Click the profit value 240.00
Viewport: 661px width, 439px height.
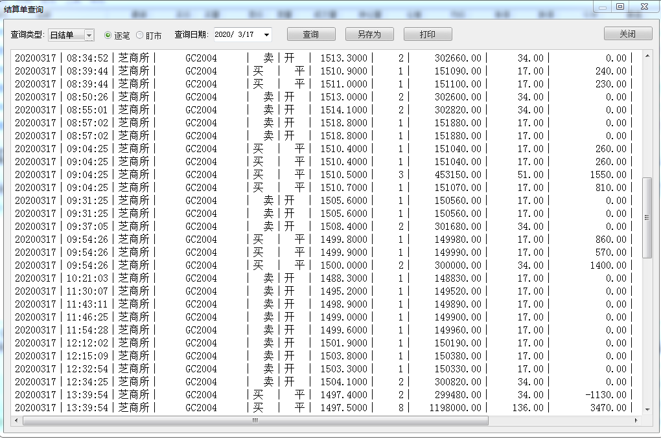[x=611, y=71]
